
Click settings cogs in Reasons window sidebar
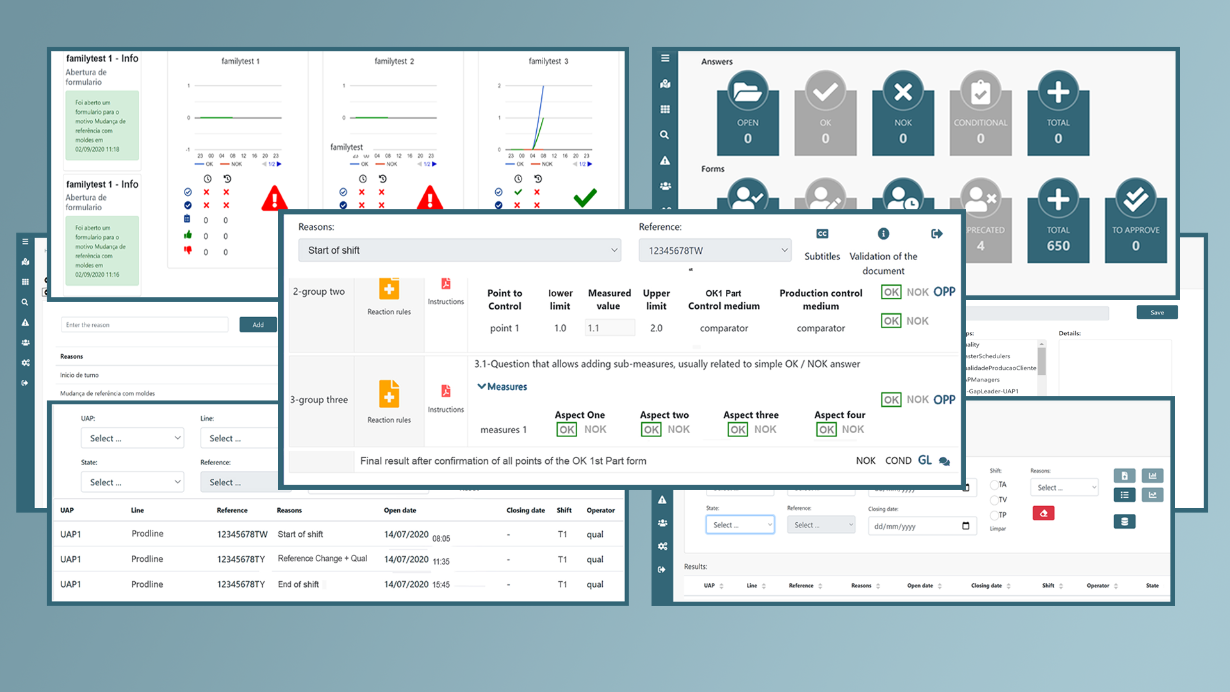point(26,363)
